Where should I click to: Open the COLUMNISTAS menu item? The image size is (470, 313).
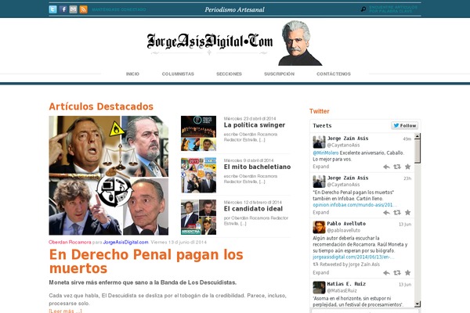tap(178, 74)
